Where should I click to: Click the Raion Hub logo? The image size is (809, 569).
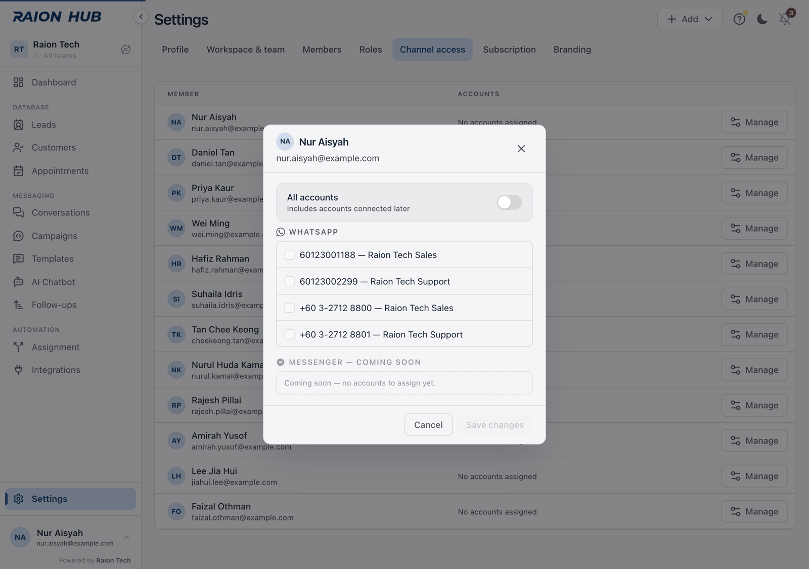(x=57, y=17)
